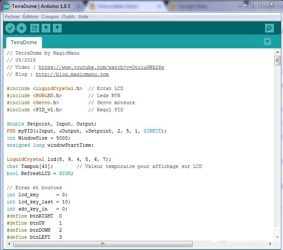Select the TerraDome sketch tab
This screenshot has height=250, width=283.
click(24, 42)
